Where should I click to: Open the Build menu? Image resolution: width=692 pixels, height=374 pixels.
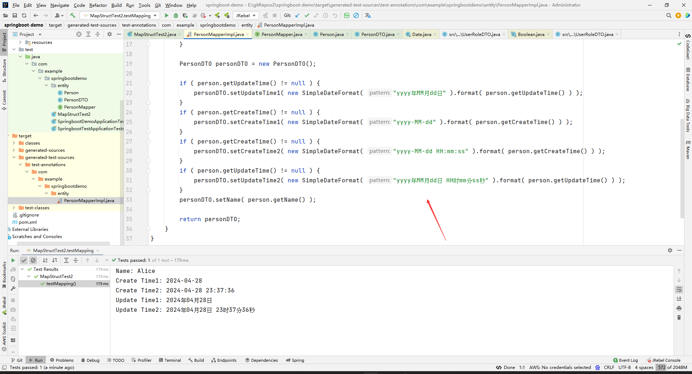click(x=116, y=5)
